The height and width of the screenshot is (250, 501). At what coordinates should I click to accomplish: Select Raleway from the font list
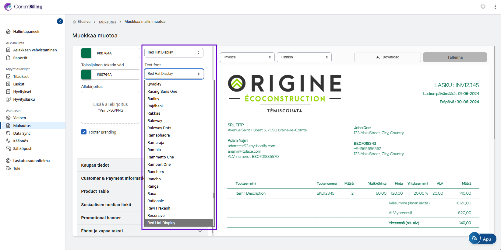[155, 121]
